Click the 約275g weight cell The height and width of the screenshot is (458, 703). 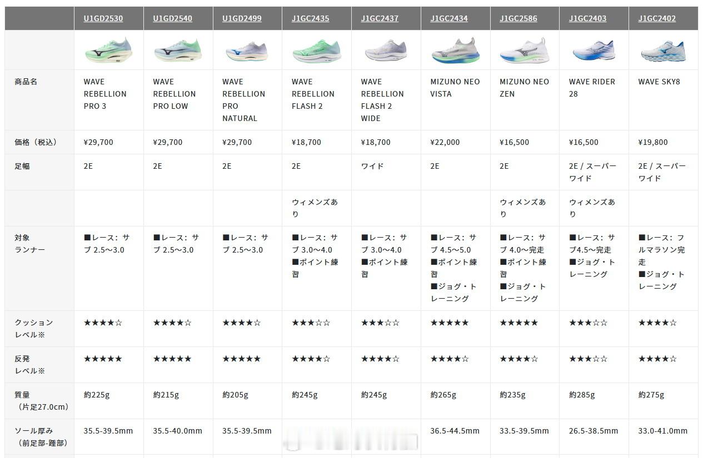tap(664, 401)
